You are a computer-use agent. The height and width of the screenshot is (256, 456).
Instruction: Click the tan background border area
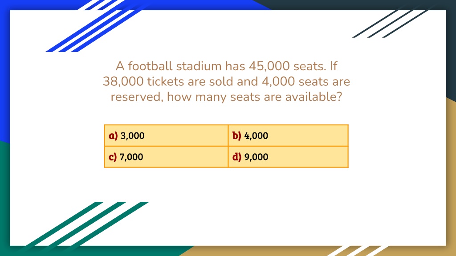point(451,174)
